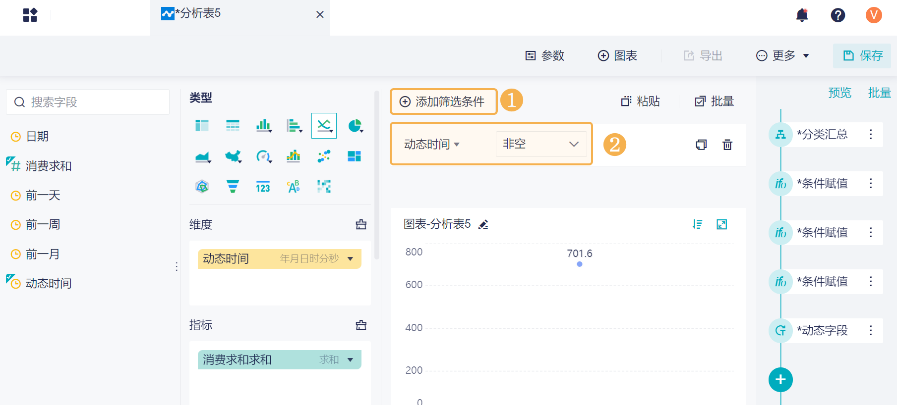The image size is (897, 405).
Task: Choose the combo bar-line chart type
Action: 294,156
